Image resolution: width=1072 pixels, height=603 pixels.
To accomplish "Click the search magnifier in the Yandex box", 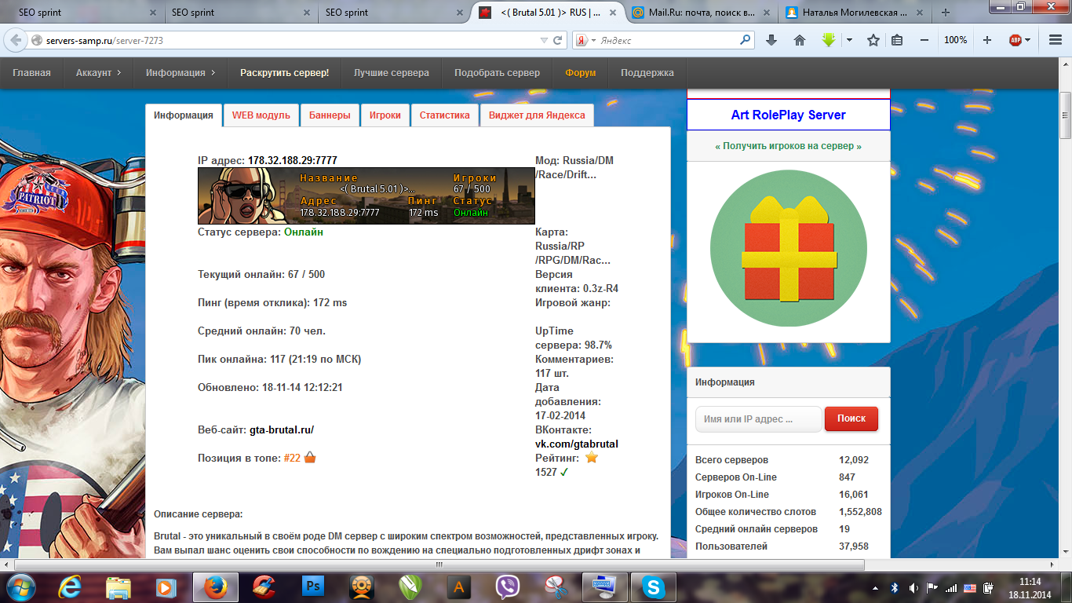I will 746,39.
